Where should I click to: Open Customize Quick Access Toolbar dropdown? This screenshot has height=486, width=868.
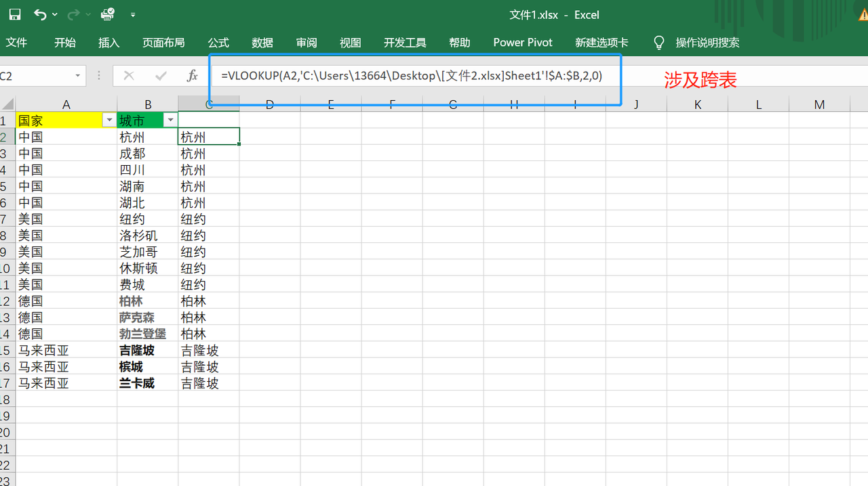coord(133,14)
